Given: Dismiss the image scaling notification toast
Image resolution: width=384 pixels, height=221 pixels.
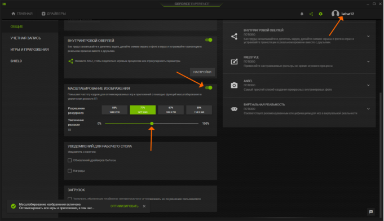Looking at the screenshot, I should (144, 206).
